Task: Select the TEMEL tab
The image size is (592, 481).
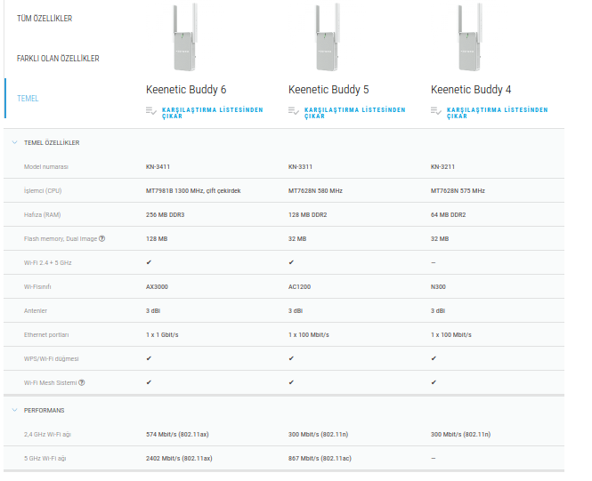Action: click(28, 99)
